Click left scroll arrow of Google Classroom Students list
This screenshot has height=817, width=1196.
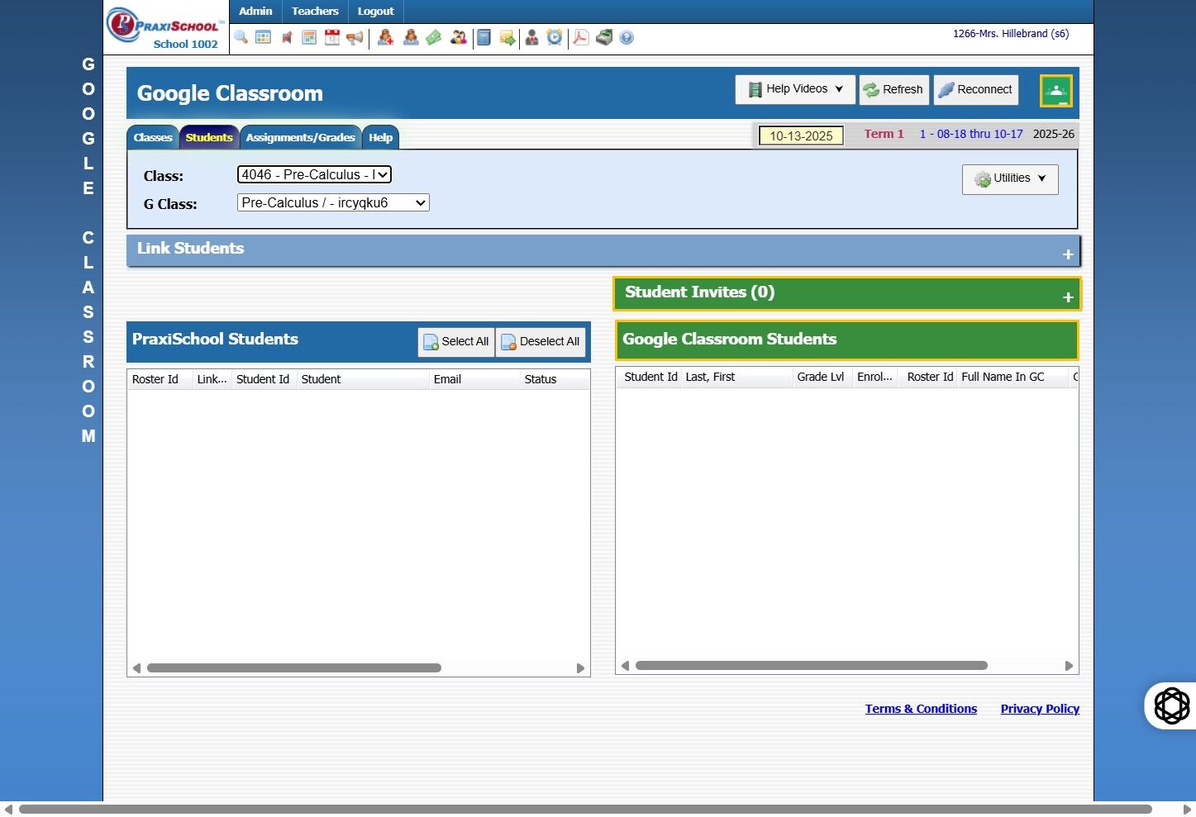(x=626, y=665)
